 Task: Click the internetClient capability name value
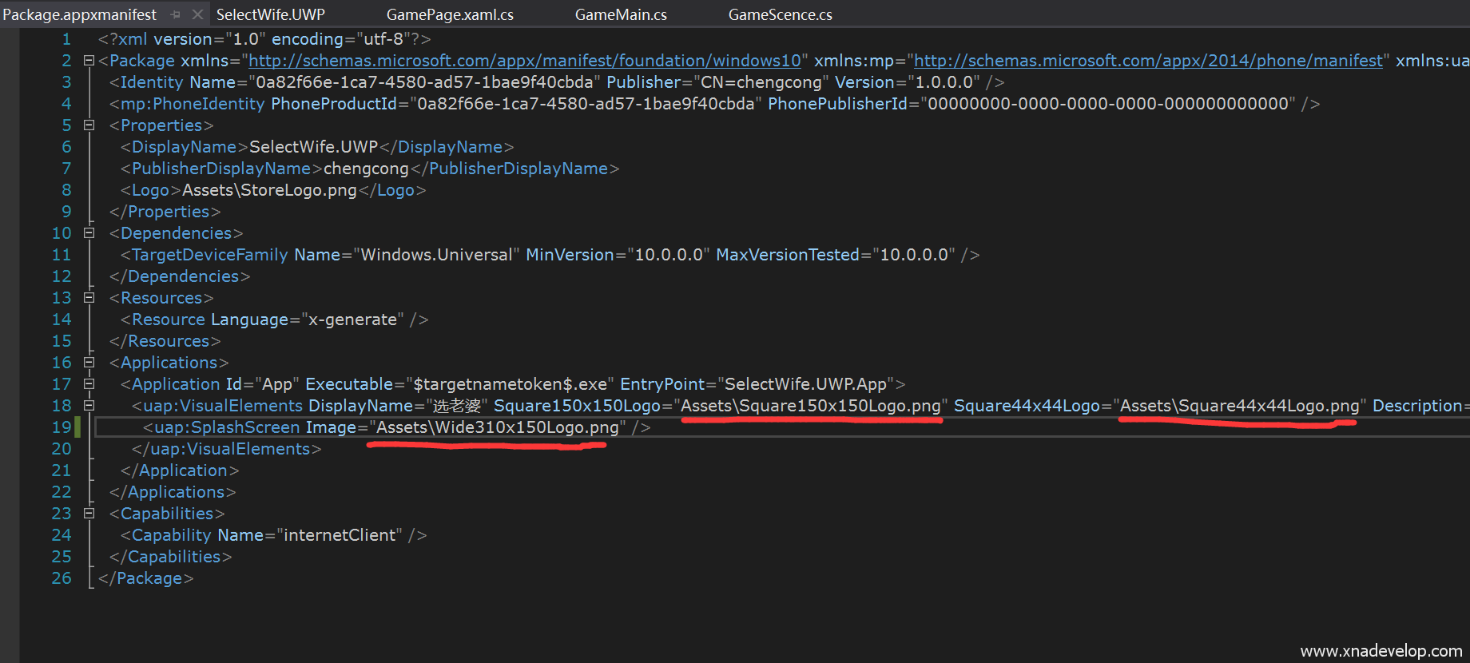[x=340, y=535]
